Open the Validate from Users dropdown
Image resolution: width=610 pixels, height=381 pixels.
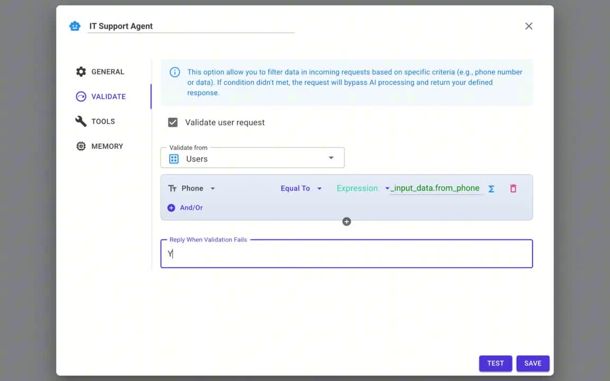(253, 158)
